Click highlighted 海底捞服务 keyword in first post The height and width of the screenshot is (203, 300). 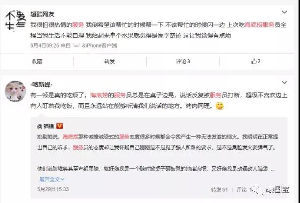tap(259, 25)
